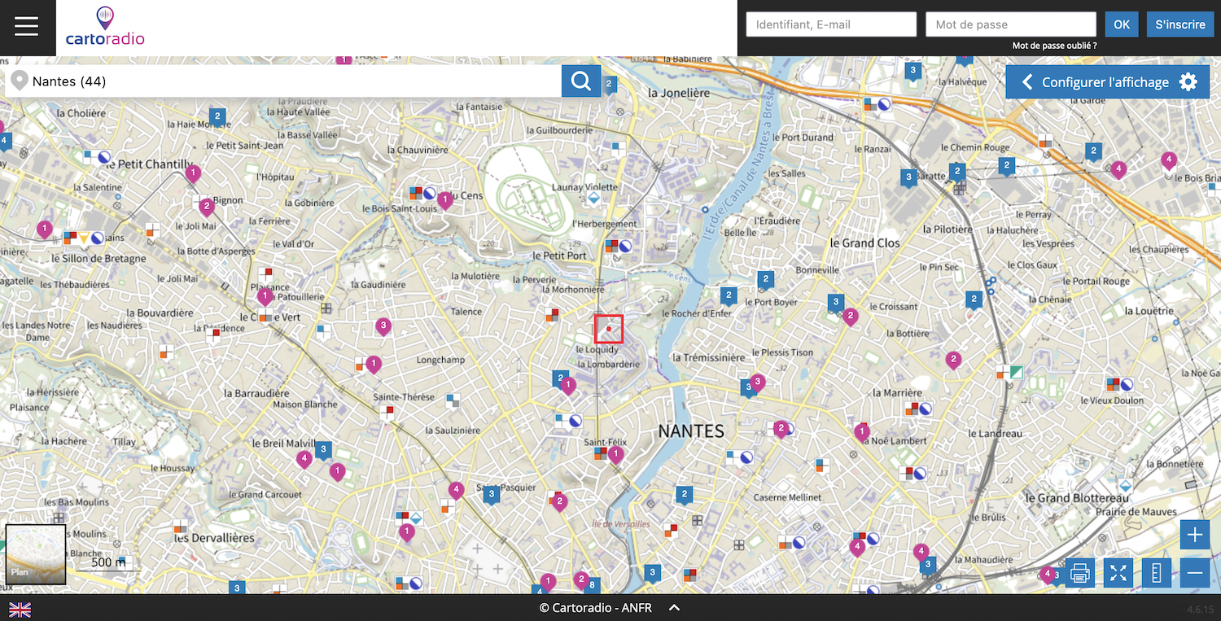The height and width of the screenshot is (621, 1221).
Task: Focus the Identifiant, E-mail field
Action: coord(831,24)
